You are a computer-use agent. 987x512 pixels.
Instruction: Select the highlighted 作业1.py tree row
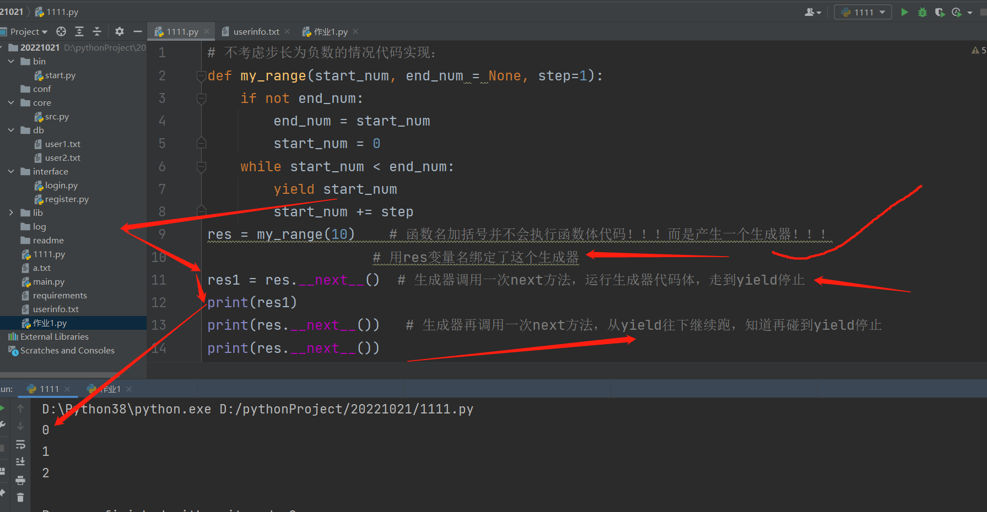point(73,323)
